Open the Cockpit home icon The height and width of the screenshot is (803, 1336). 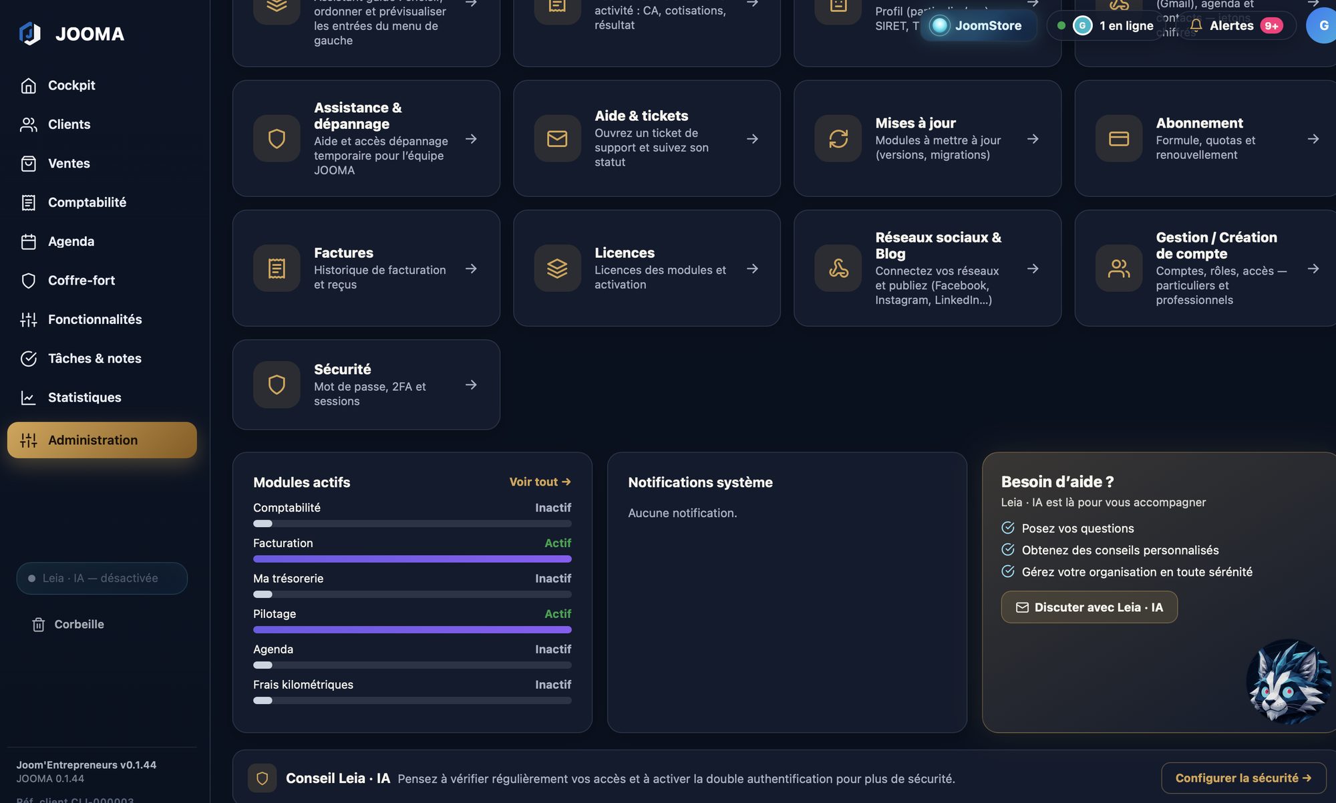pos(28,86)
